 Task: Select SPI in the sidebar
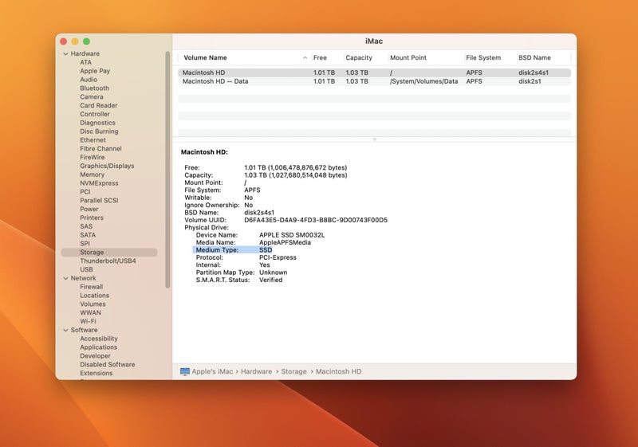85,244
